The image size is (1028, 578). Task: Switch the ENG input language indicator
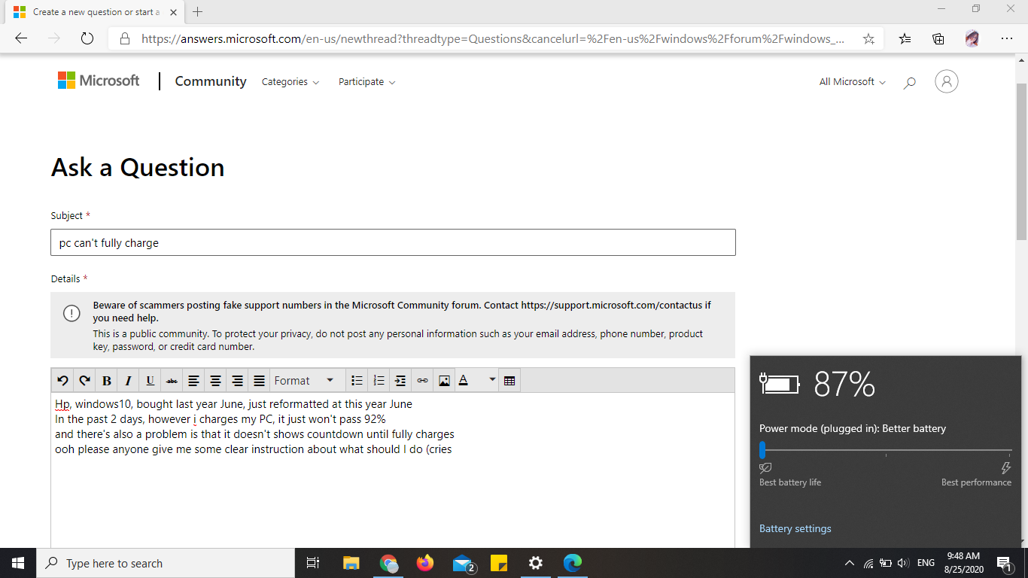[x=926, y=563]
